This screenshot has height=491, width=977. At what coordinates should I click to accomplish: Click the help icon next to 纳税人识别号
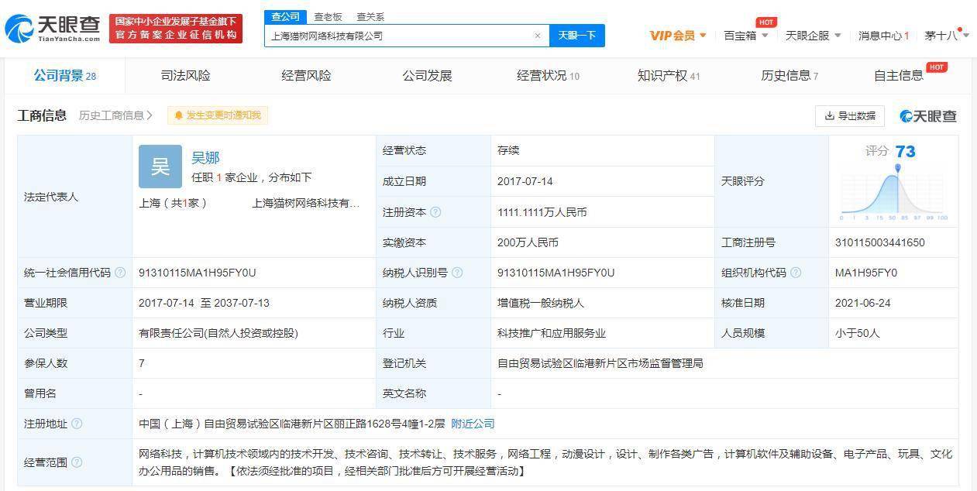457,273
